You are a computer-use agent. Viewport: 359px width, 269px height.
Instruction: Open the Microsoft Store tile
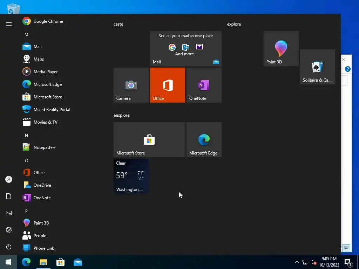(x=149, y=140)
